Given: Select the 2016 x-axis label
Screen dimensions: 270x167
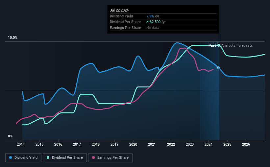Looking at the screenshot, I should [x=58, y=144].
